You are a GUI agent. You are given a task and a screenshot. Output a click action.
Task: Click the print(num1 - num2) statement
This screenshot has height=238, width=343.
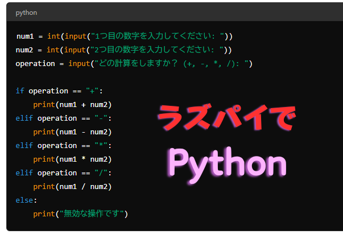point(72,132)
